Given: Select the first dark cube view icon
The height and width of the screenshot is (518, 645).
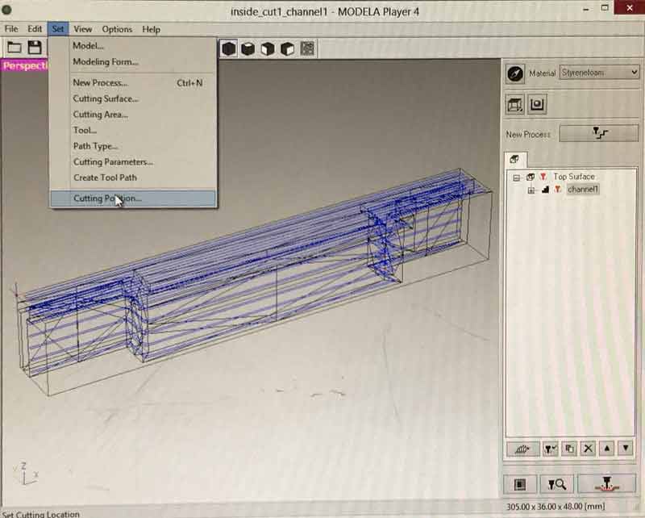Looking at the screenshot, I should tap(229, 48).
